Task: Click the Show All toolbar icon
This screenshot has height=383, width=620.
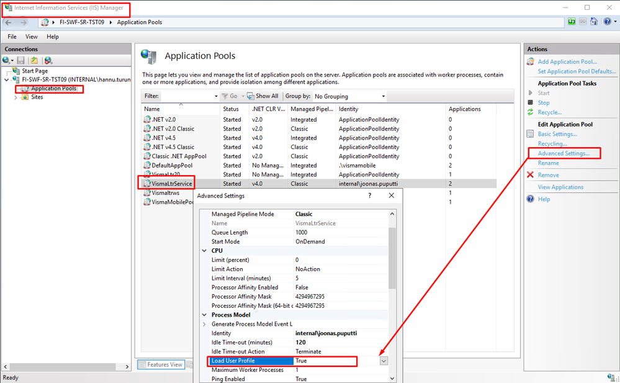Action: click(251, 96)
